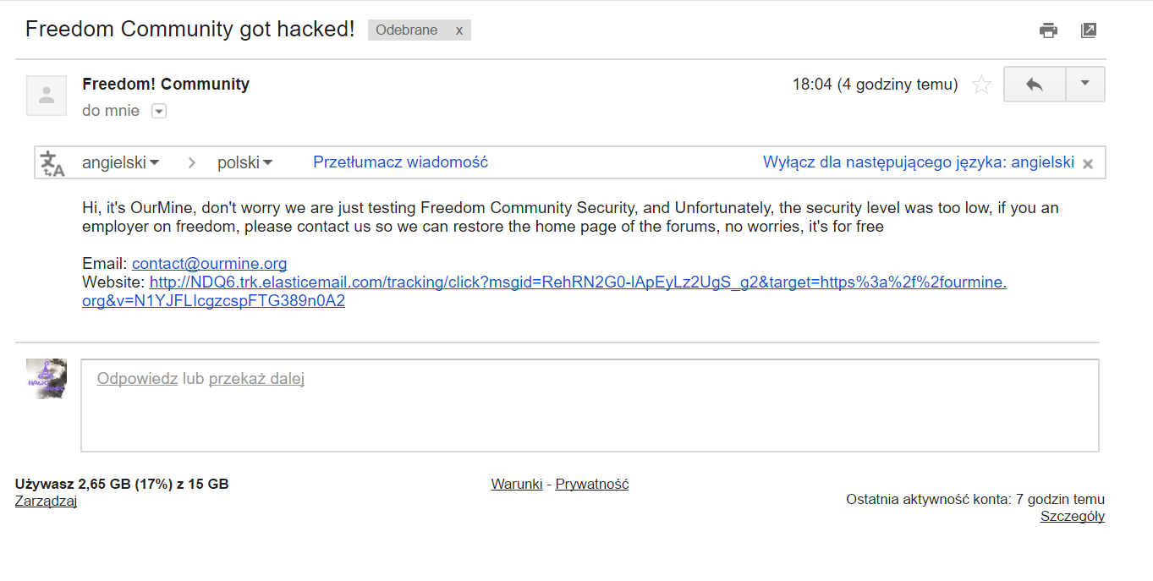Dismiss the translation bar with the x
1153x581 pixels.
pos(1088,164)
